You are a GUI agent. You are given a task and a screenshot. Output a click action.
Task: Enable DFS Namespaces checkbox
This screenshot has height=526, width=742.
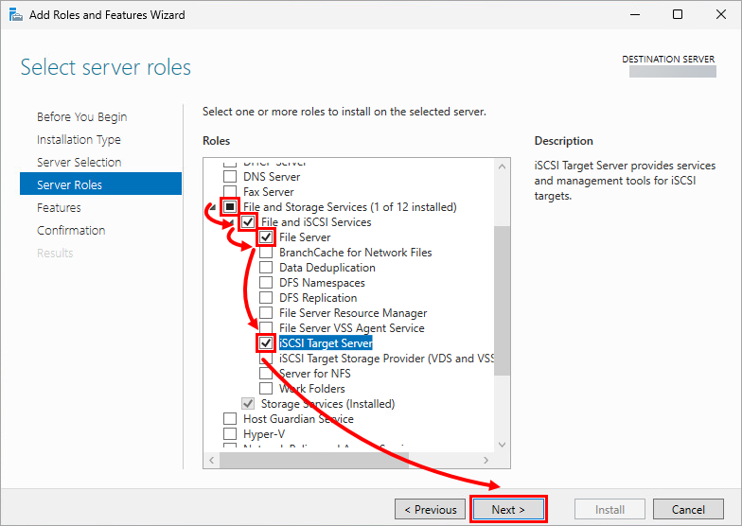pos(266,282)
